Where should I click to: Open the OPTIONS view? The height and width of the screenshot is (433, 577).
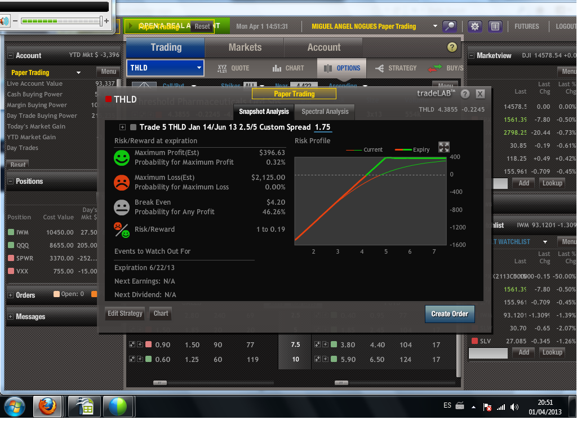point(342,68)
